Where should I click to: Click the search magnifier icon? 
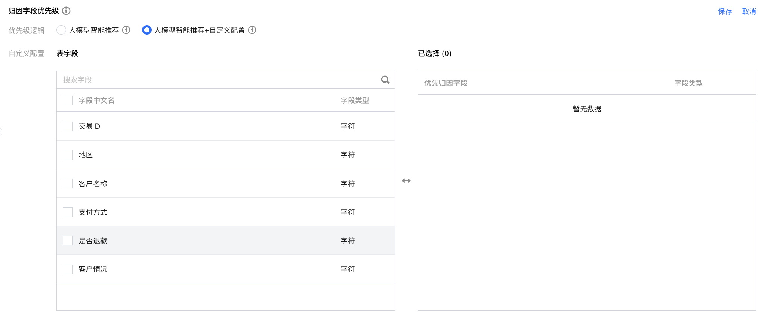tap(385, 80)
